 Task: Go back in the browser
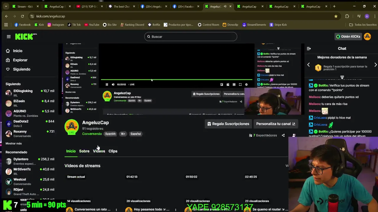6,16
